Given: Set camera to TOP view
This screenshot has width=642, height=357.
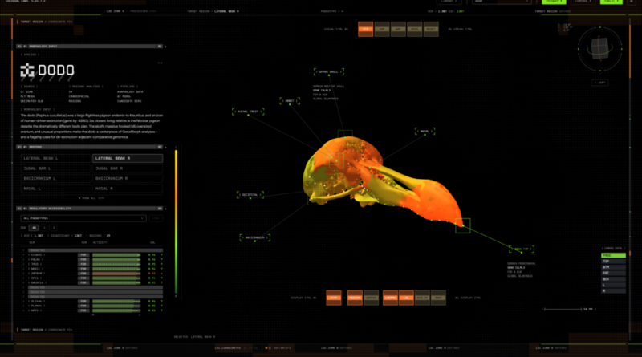Looking at the screenshot, I should coord(613,262).
